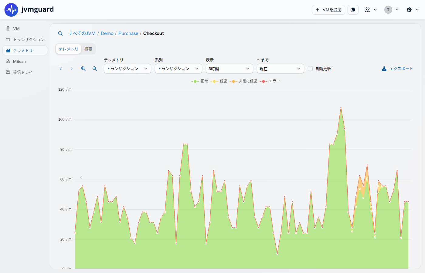
Task: Click the VMを追加 button
Action: 328,10
